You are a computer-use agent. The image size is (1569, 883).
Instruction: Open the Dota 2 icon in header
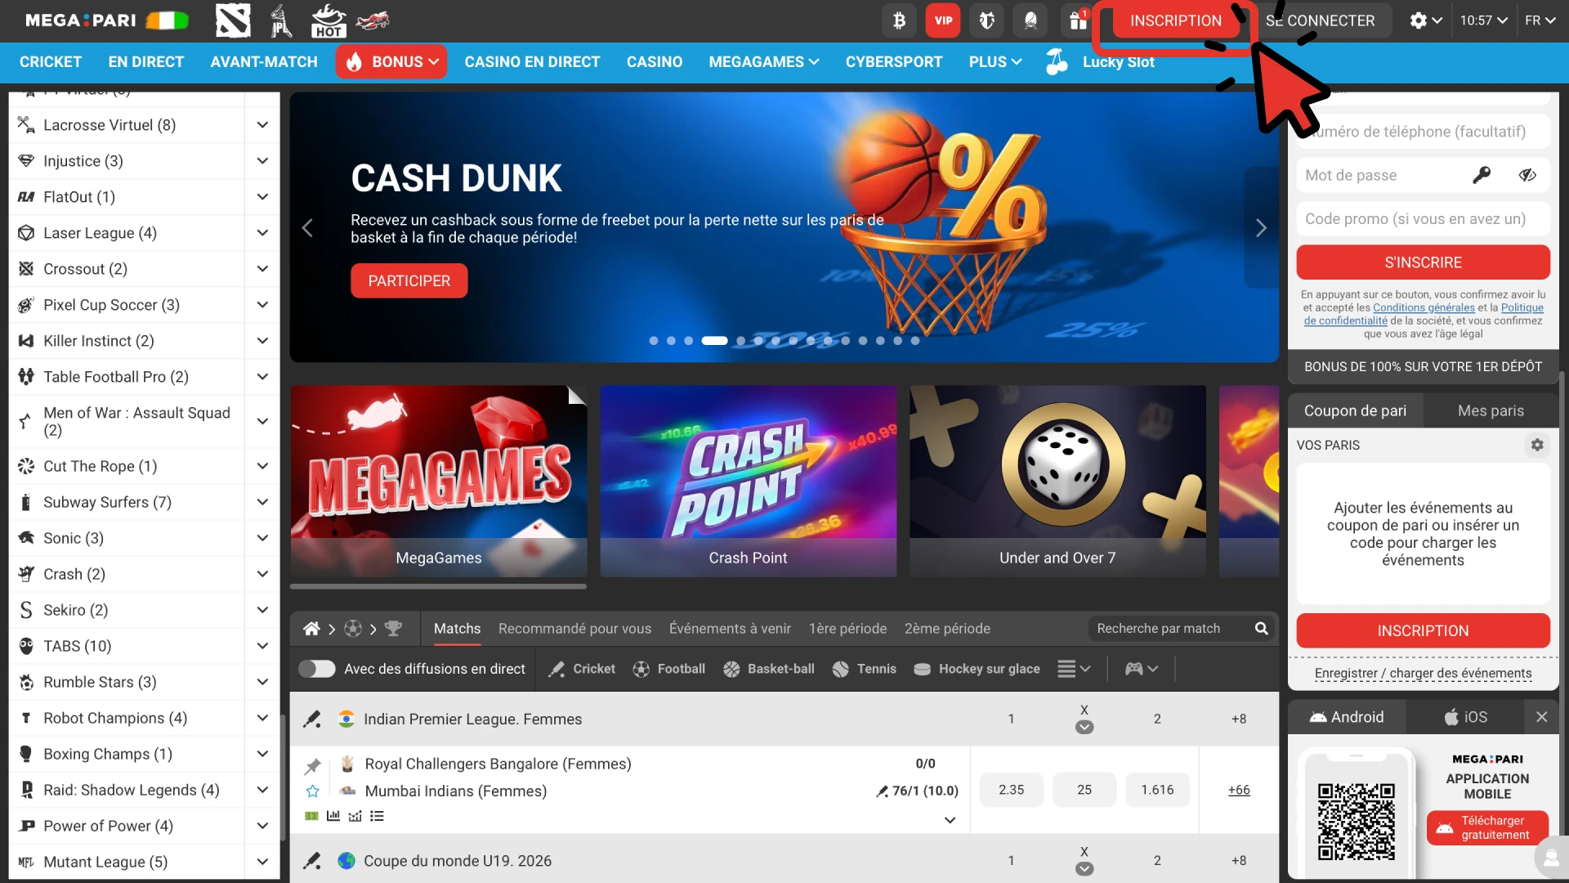tap(233, 20)
